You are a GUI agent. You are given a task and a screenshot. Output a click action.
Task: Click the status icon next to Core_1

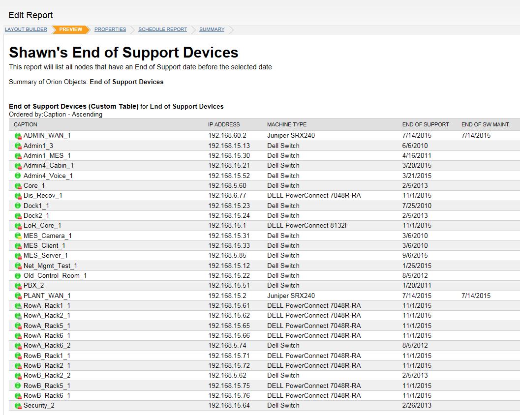[18, 186]
